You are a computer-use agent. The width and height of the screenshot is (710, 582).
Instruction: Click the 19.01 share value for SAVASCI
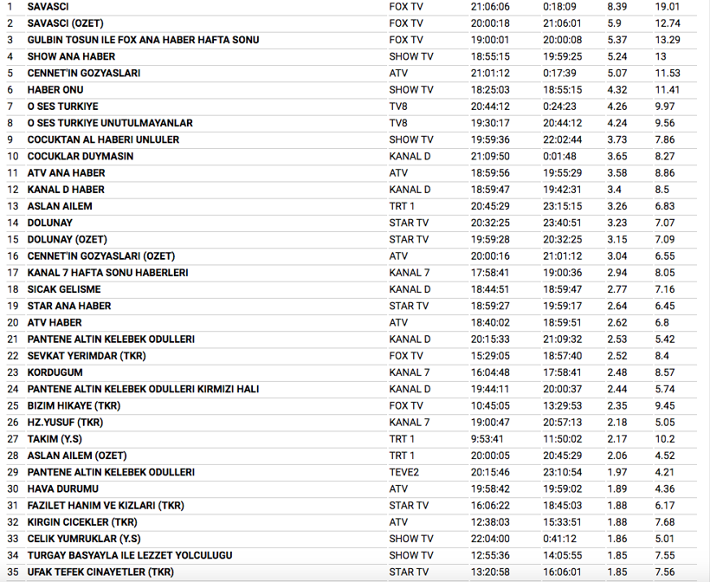tap(667, 7)
